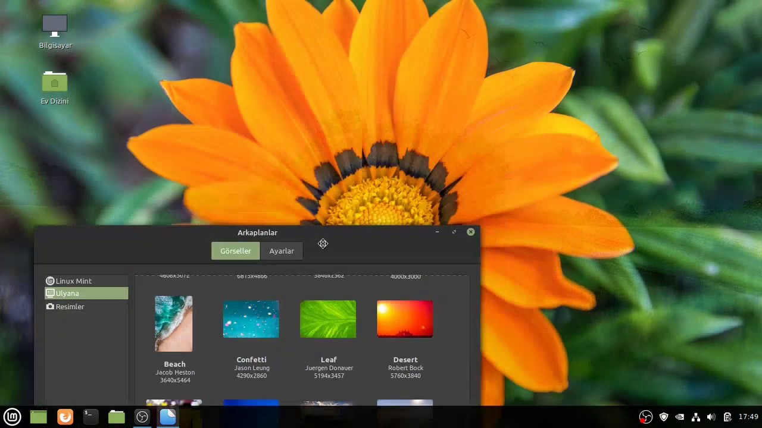Switch to the Görseller tab
The width and height of the screenshot is (762, 428).
point(236,251)
